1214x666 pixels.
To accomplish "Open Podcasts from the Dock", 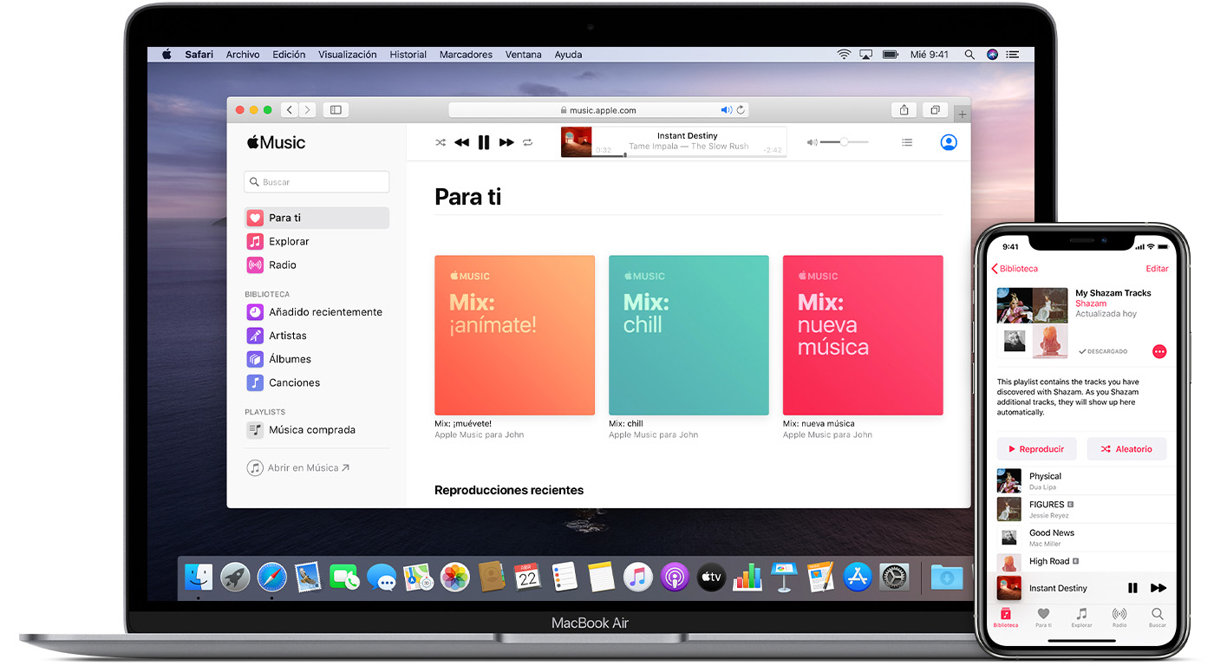I will click(x=674, y=577).
